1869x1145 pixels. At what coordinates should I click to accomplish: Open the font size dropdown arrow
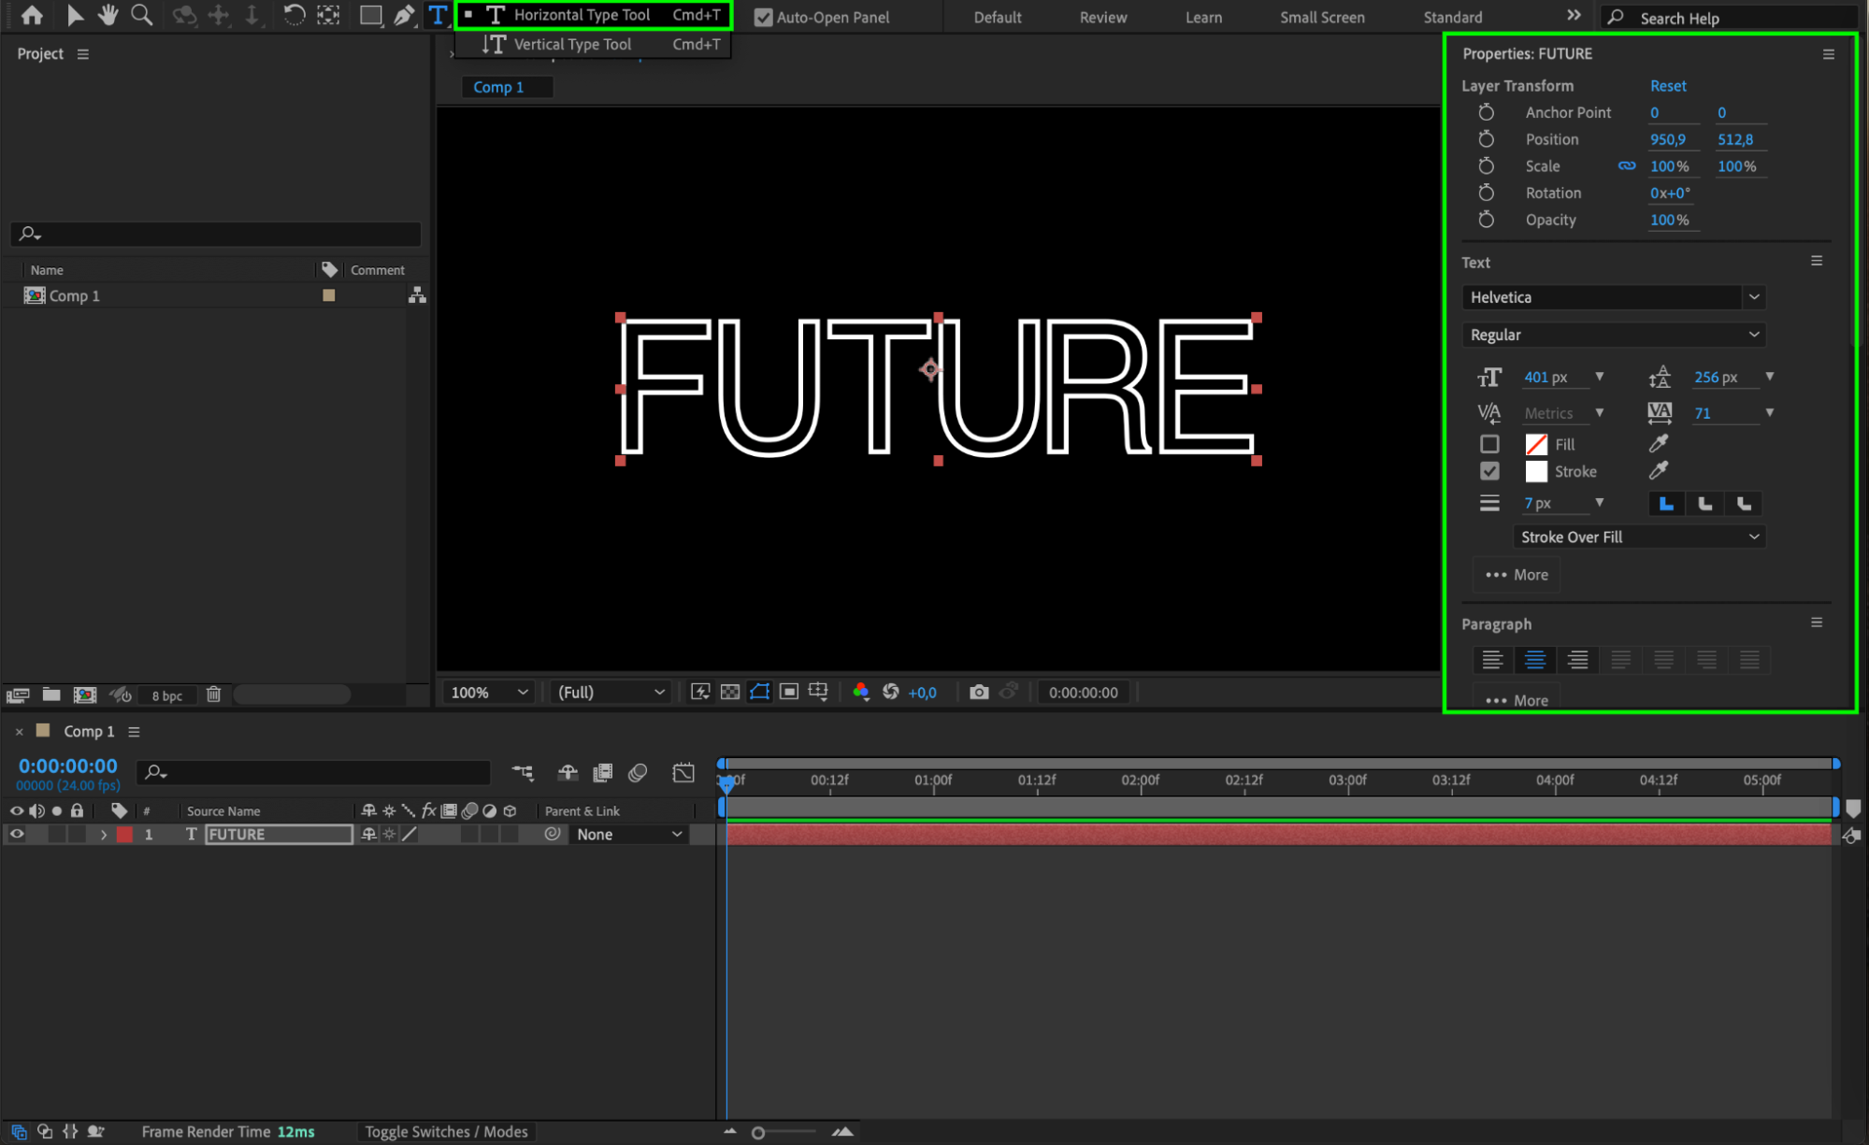[x=1600, y=377]
